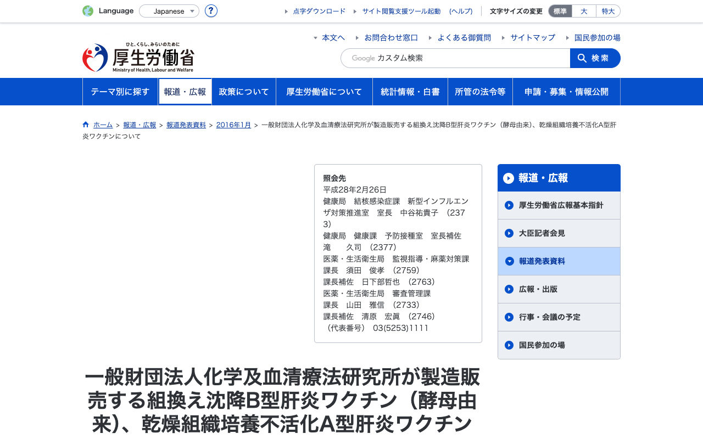Screen dimensions: 703x439
Task: Click the language help question mark icon
Action: click(211, 11)
